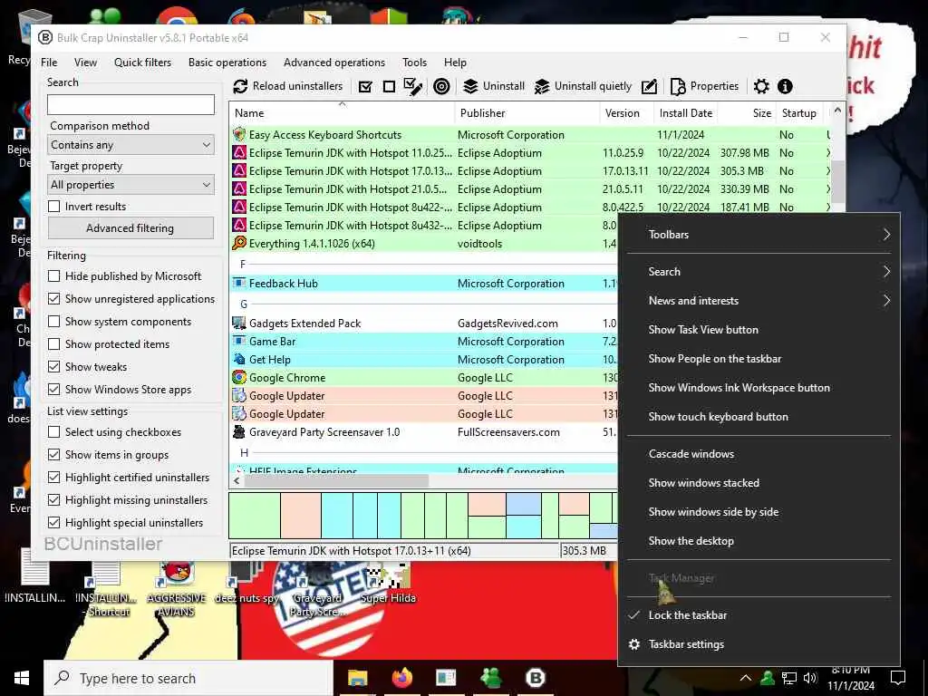
Task: Click the Graveyard Party Screensaver row icon
Action: coord(239,432)
